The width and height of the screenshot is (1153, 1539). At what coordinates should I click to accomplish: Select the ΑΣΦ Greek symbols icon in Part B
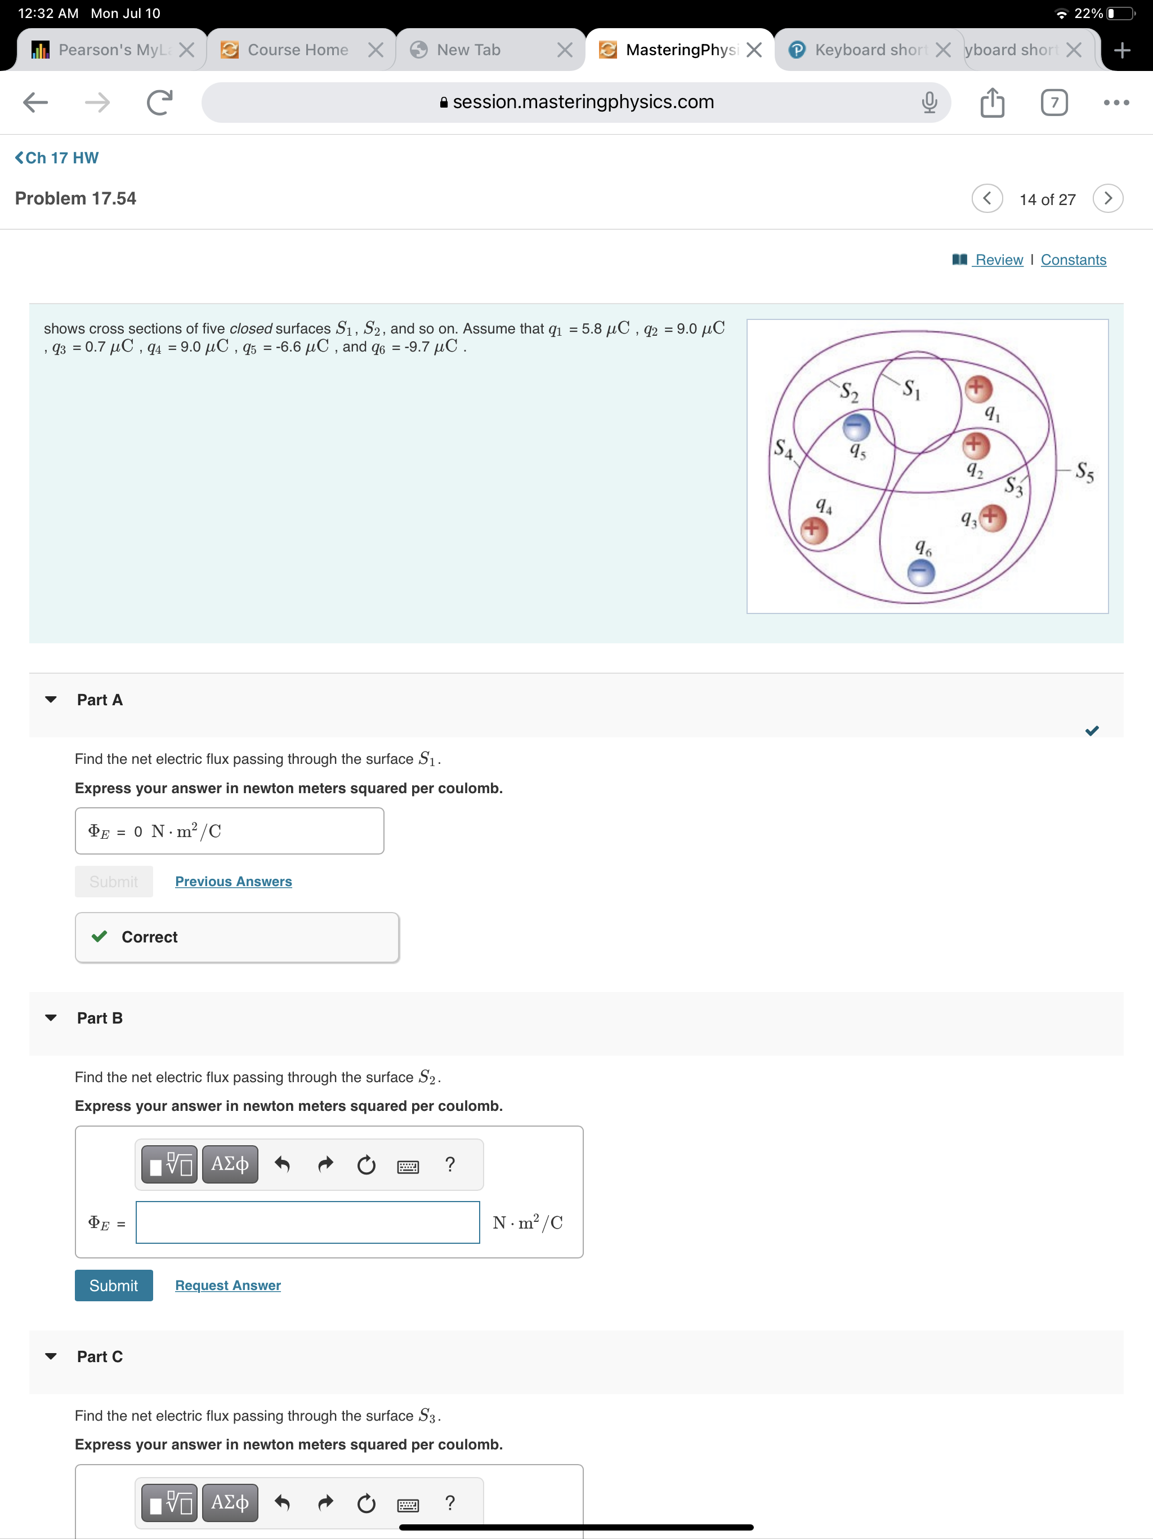230,1164
